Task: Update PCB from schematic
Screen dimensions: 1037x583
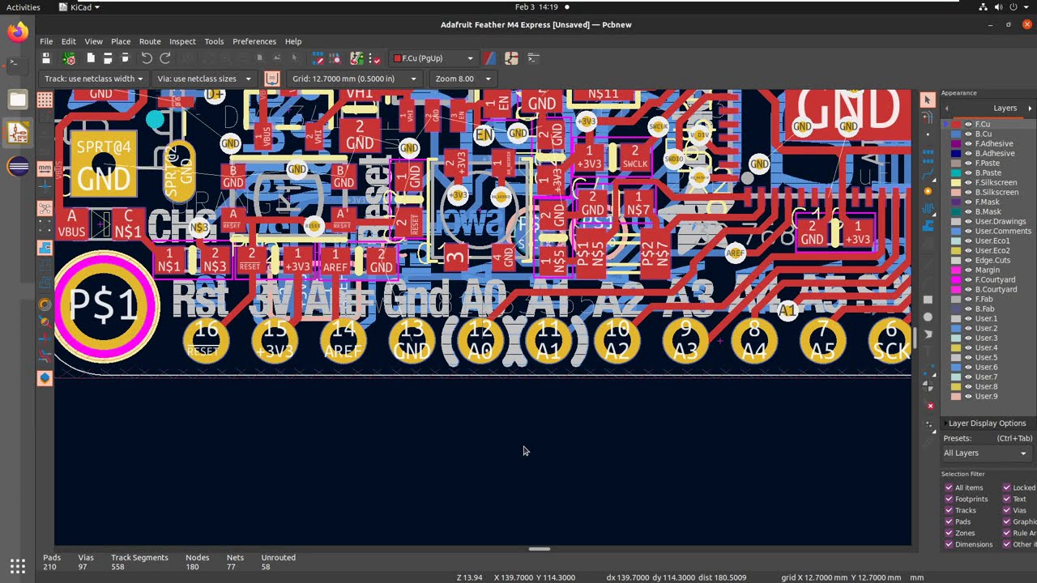Action: pyautogui.click(x=356, y=58)
